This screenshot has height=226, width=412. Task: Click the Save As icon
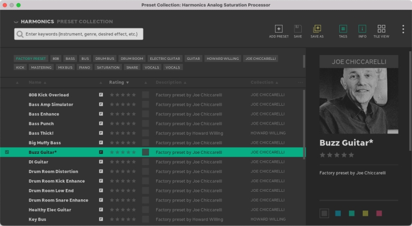pyautogui.click(x=317, y=29)
